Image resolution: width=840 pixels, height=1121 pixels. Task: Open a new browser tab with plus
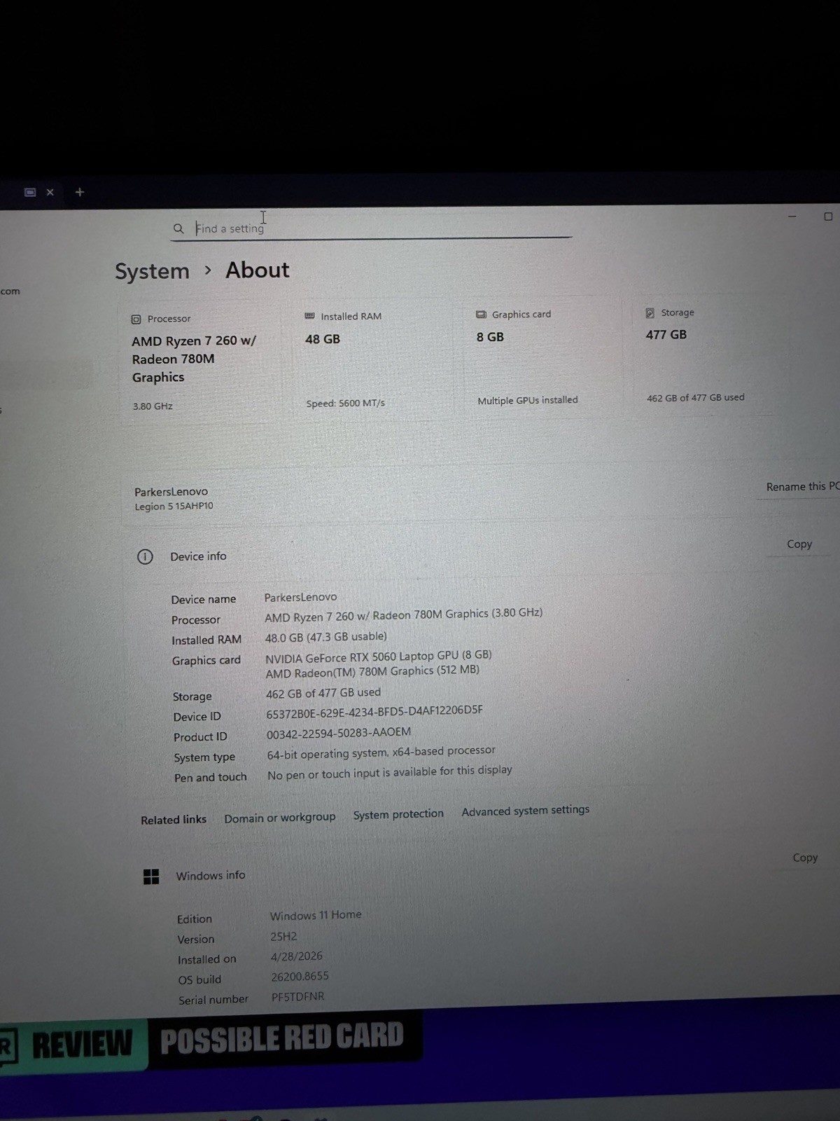[x=80, y=192]
